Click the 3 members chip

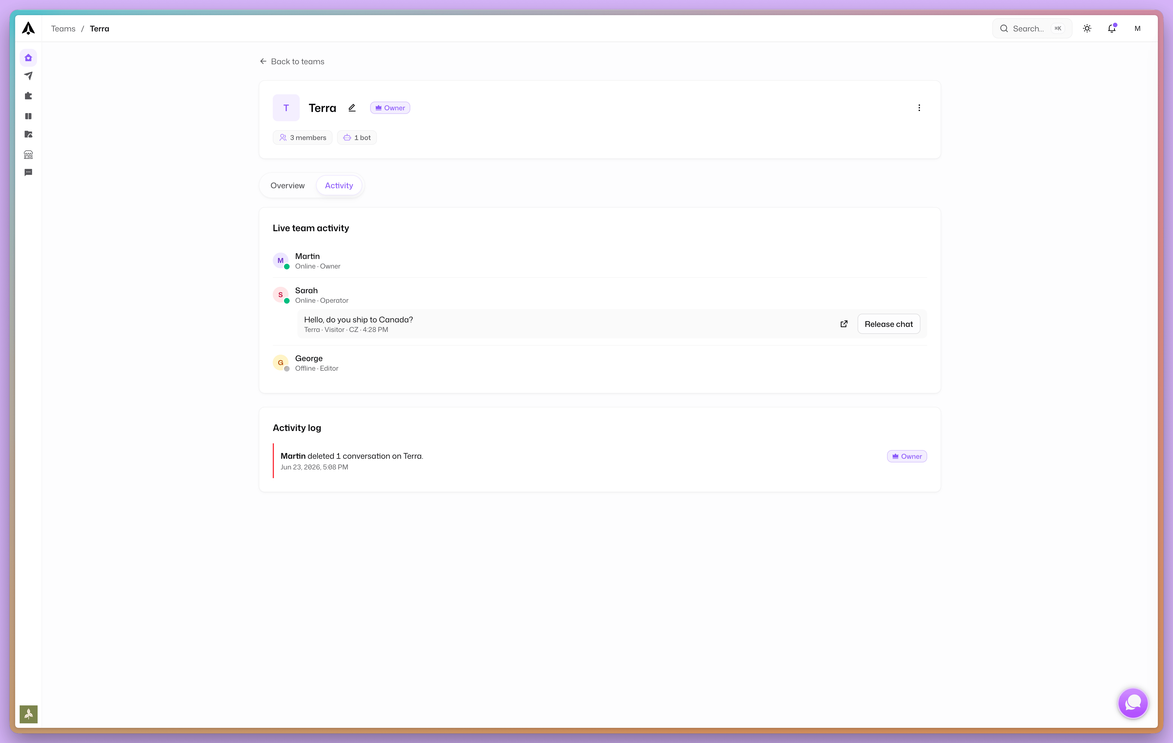(x=303, y=137)
